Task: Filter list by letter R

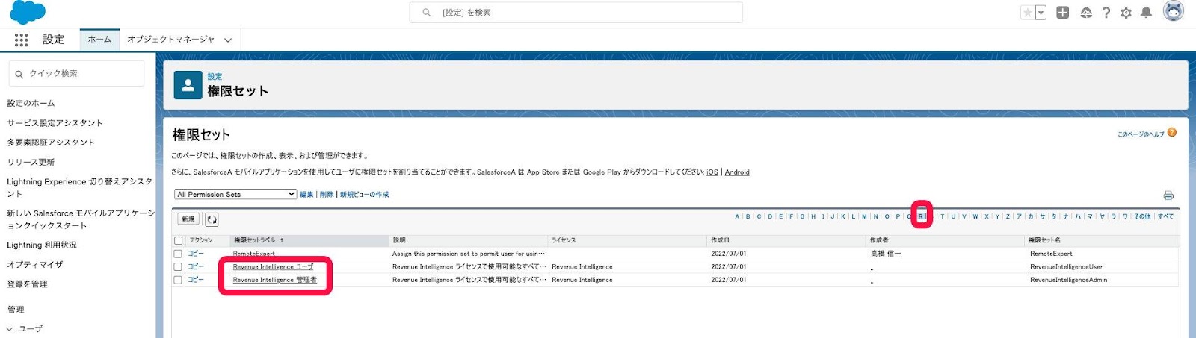Action: click(x=921, y=216)
